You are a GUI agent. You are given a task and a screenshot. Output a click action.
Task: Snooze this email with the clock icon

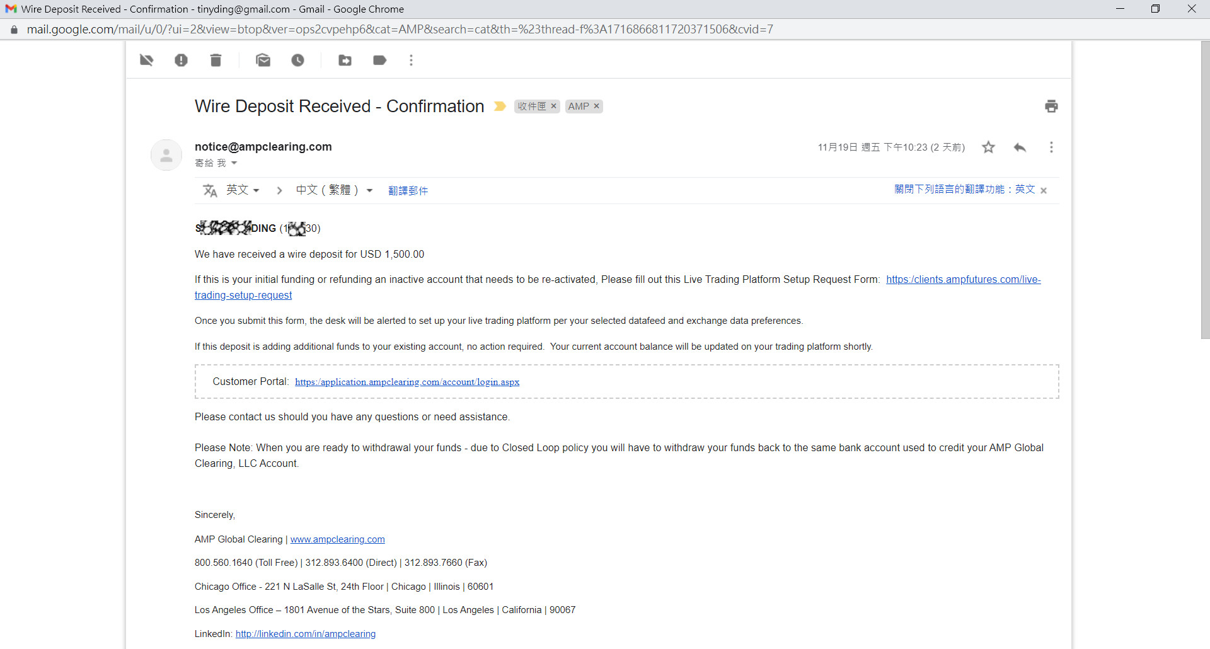pyautogui.click(x=297, y=60)
